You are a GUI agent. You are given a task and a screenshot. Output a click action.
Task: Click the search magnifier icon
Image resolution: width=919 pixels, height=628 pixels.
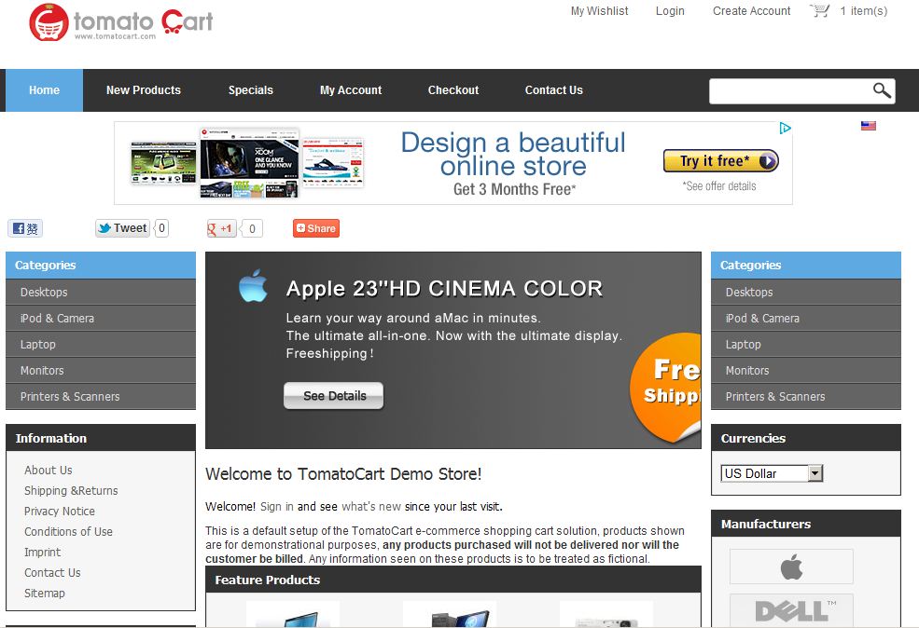coord(882,90)
